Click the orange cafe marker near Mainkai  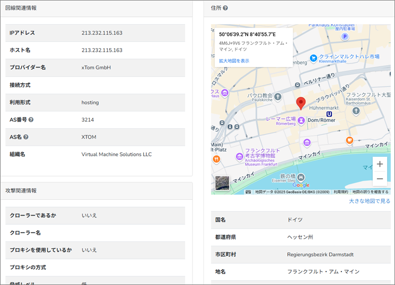tap(349, 140)
